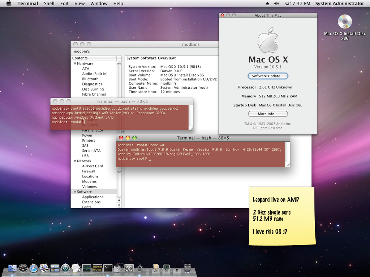Image resolution: width=370 pixels, height=277 pixels.
Task: Select Bluetooth in the Hardware list
Action: click(90, 79)
